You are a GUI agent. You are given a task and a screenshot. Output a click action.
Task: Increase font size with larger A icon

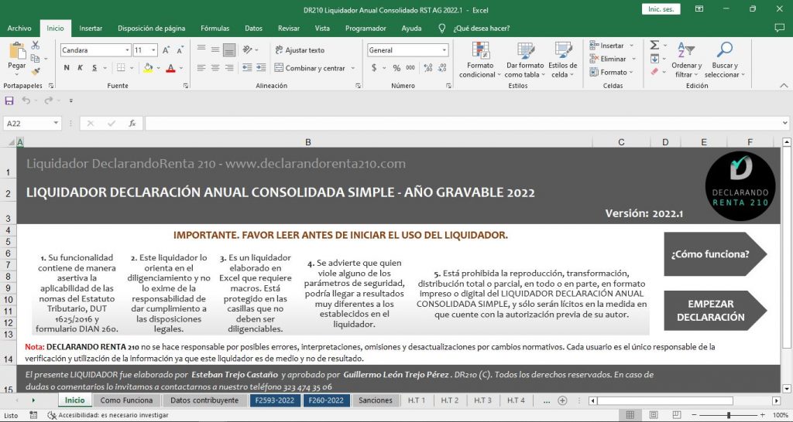pos(166,50)
